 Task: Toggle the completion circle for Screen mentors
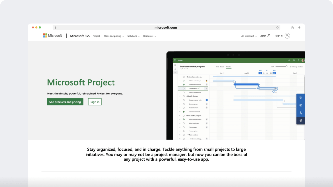click(184, 104)
